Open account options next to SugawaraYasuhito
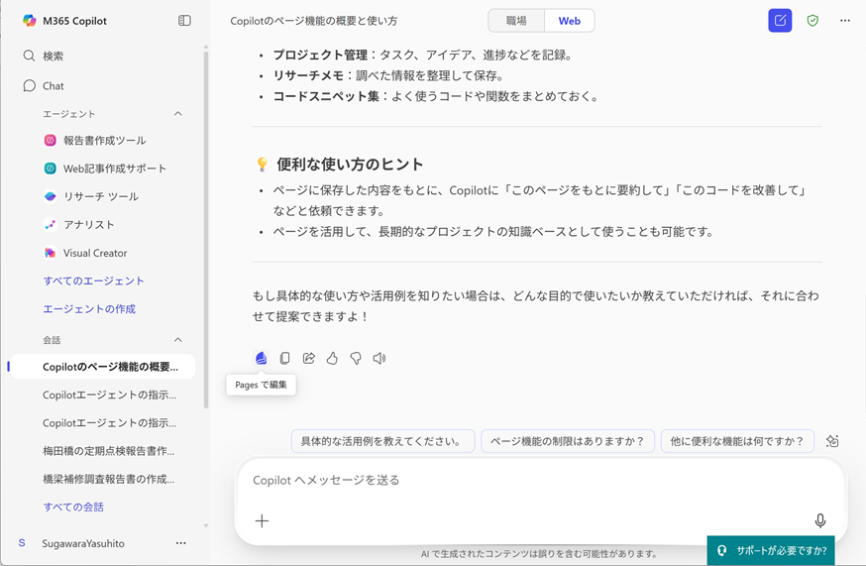The image size is (866, 566). coord(180,543)
